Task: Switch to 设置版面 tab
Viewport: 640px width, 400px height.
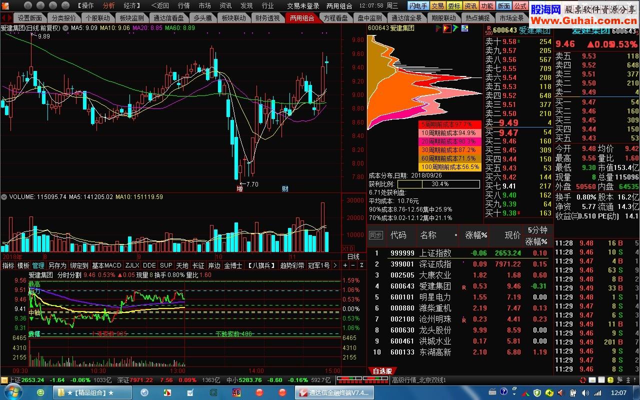Action: pyautogui.click(x=30, y=17)
